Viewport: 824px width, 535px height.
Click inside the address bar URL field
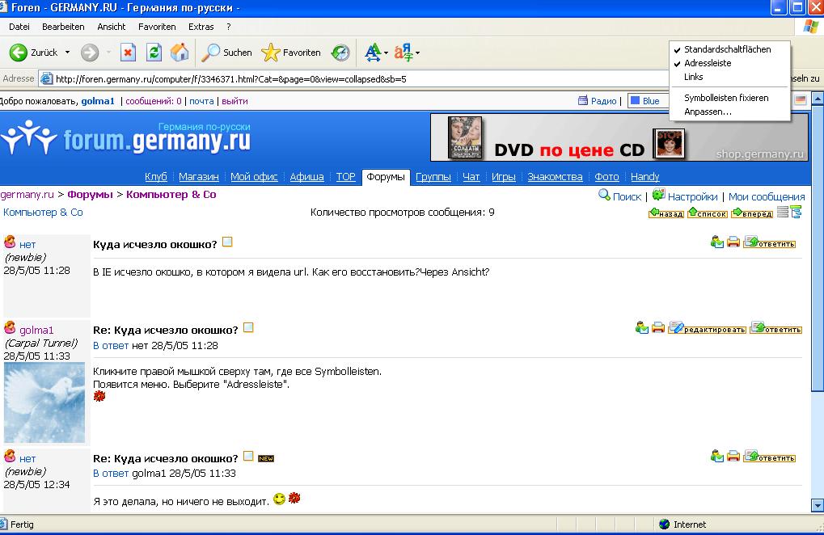[x=323, y=79]
